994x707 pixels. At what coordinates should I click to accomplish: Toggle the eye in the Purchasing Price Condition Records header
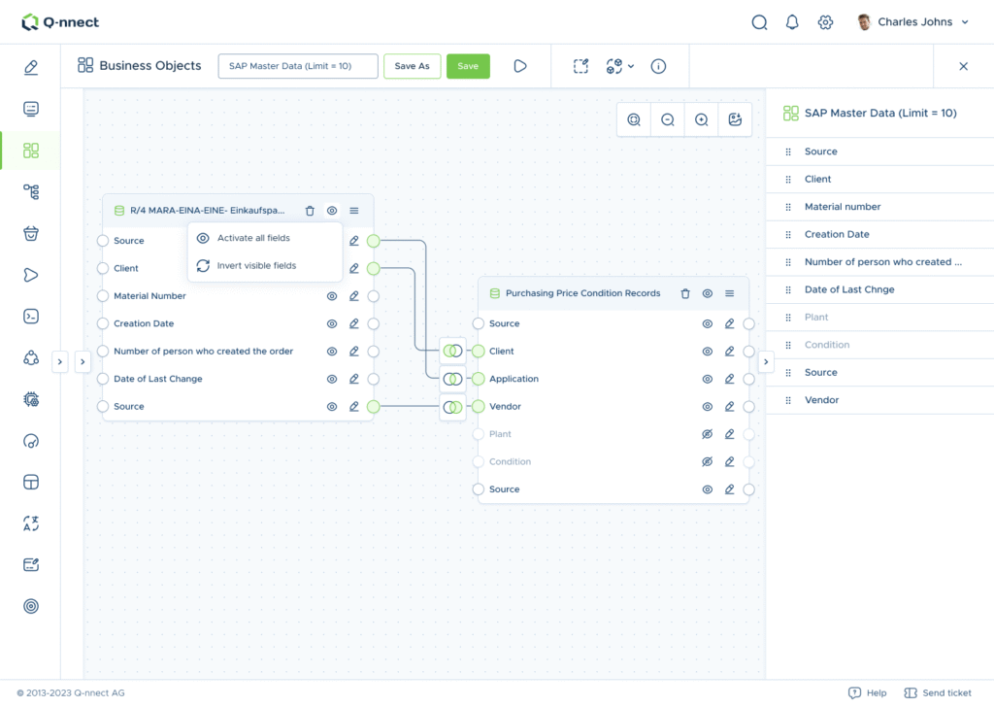pos(708,293)
